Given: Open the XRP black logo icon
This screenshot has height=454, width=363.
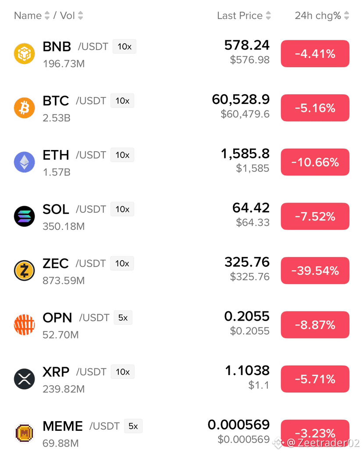Looking at the screenshot, I should click(24, 379).
